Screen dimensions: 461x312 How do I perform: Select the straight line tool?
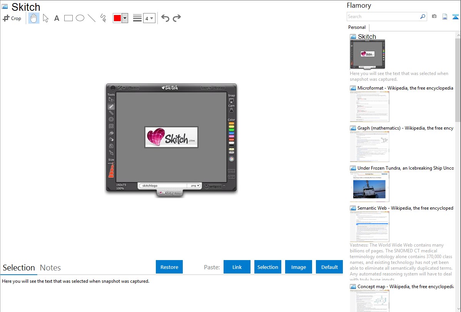coord(92,18)
